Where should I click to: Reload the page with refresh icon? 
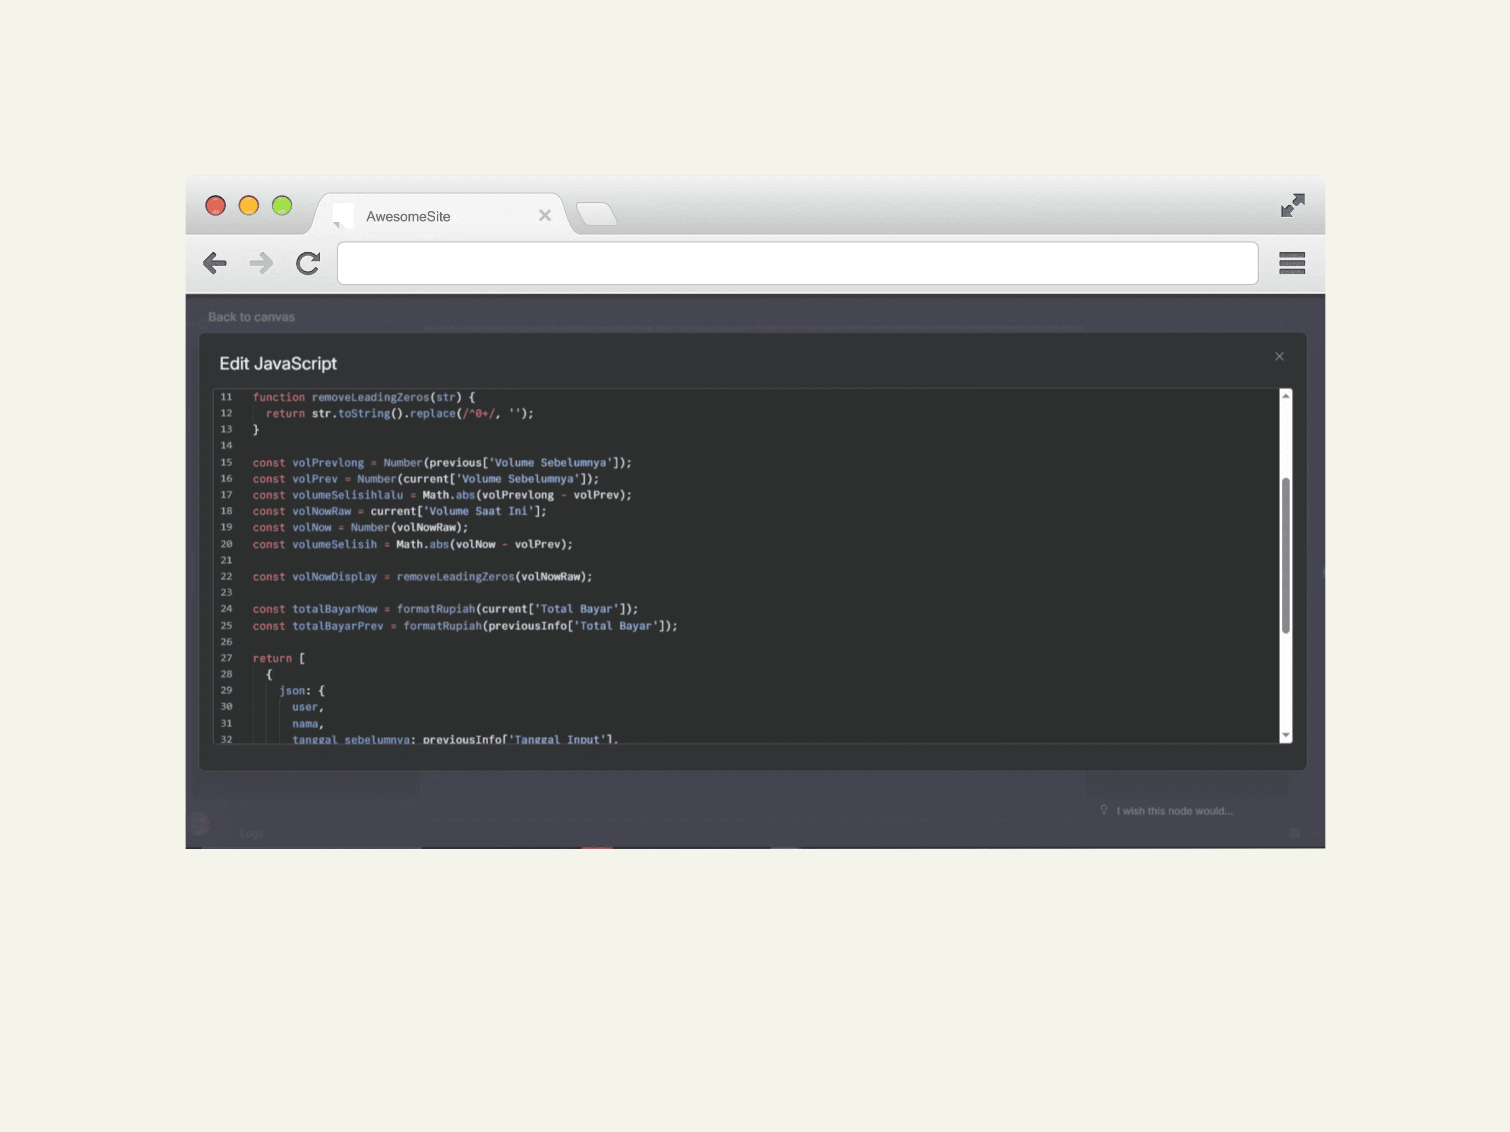tap(308, 264)
